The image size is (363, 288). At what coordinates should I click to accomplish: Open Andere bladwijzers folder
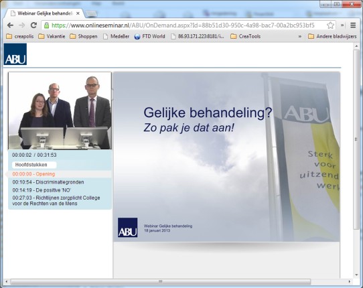[332, 36]
